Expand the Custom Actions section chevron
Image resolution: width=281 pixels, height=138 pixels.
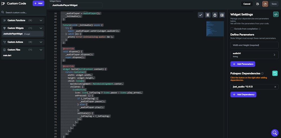(41, 42)
